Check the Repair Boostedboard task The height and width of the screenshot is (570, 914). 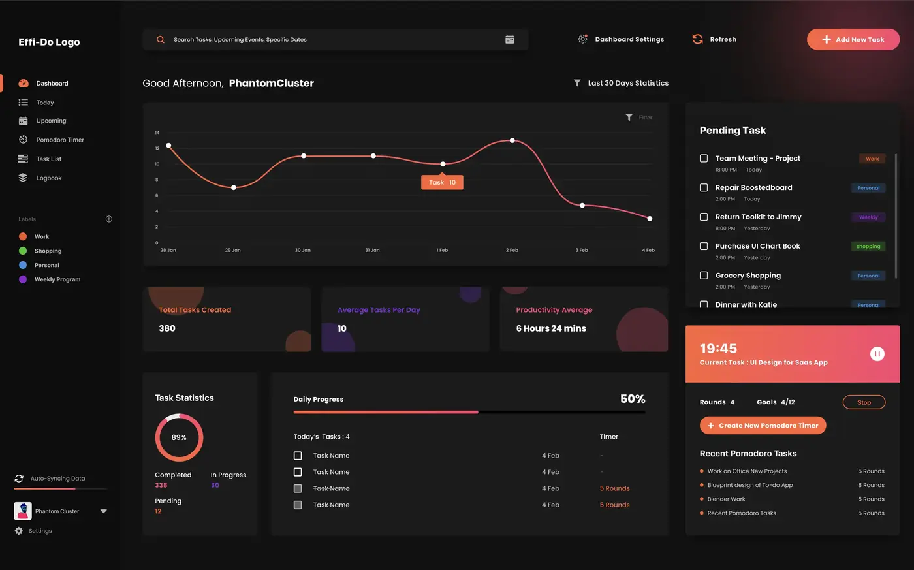tap(704, 187)
